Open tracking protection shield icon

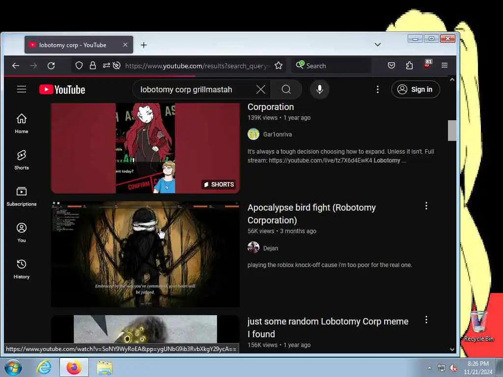click(79, 66)
